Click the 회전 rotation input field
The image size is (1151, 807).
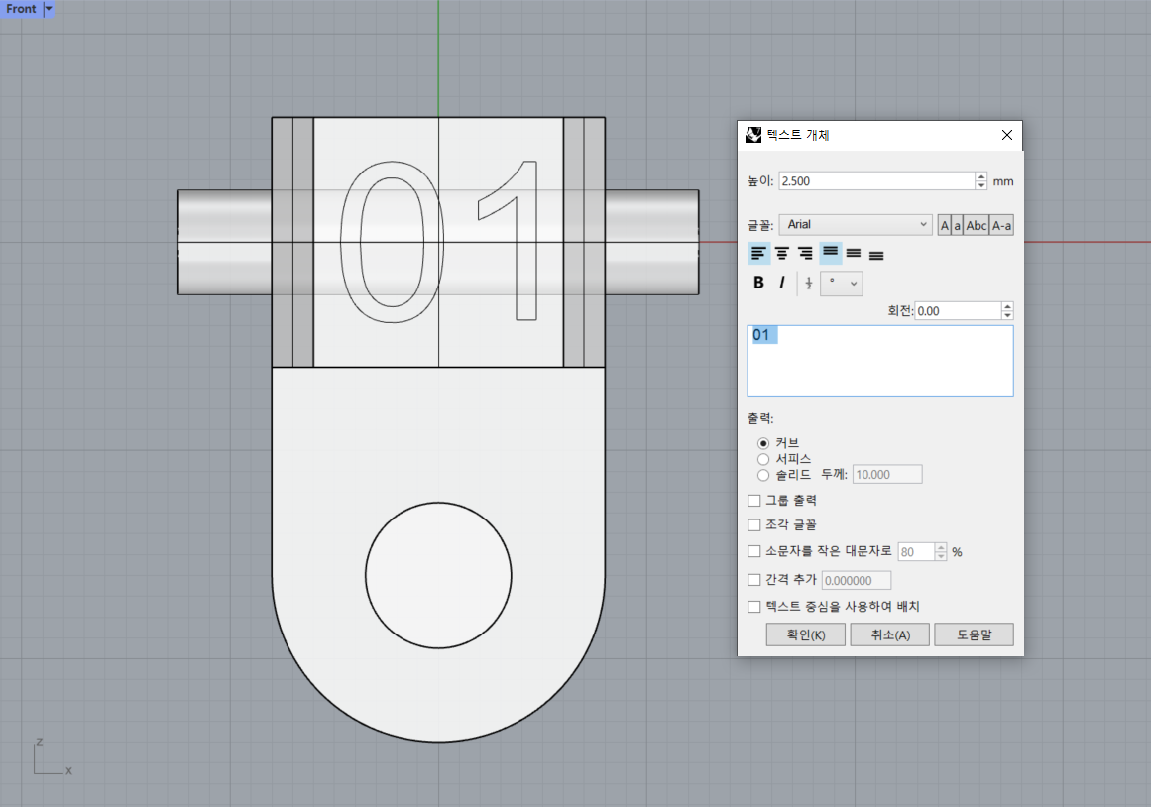click(x=958, y=311)
